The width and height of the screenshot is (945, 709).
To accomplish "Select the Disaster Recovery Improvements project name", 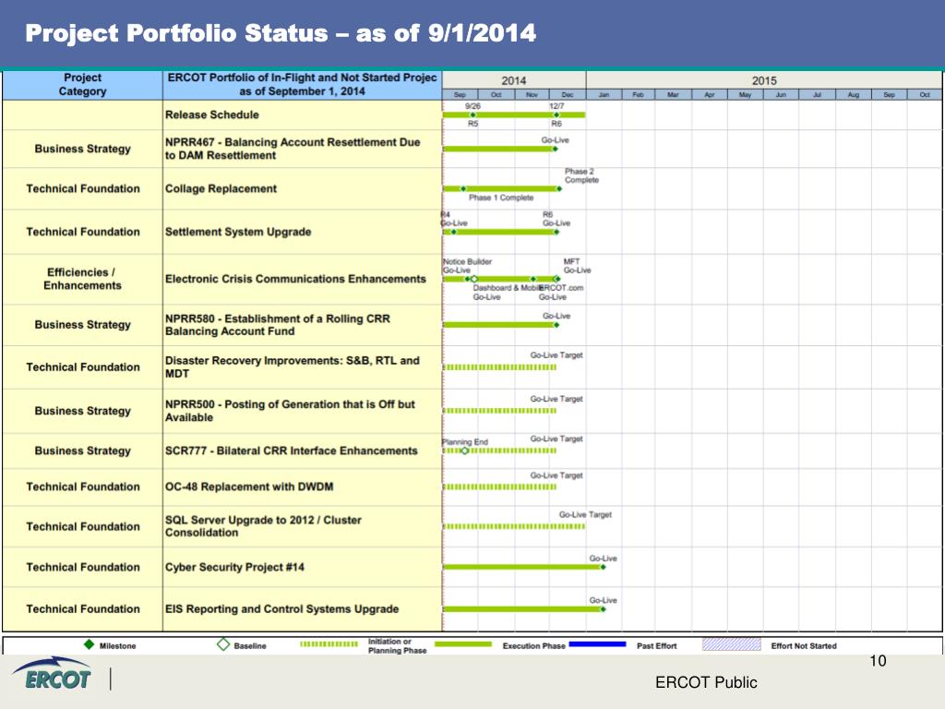I will pos(293,367).
